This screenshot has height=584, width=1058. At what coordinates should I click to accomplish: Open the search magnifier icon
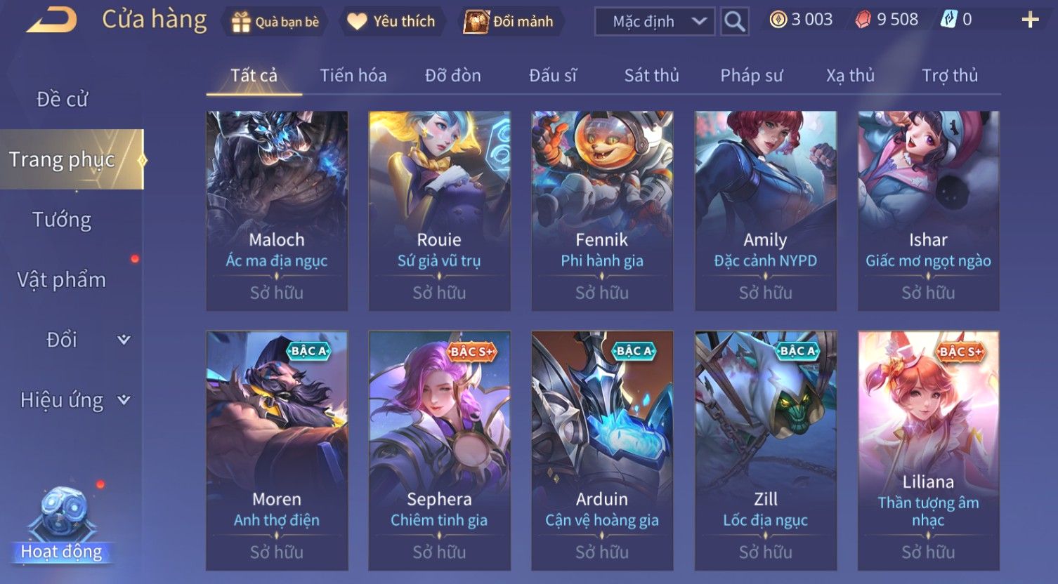pos(734,22)
